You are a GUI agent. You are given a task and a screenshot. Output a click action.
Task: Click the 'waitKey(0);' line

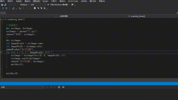[x=13, y=73]
